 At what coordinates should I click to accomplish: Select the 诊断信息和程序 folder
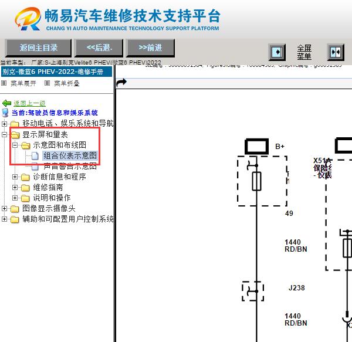(x=59, y=177)
